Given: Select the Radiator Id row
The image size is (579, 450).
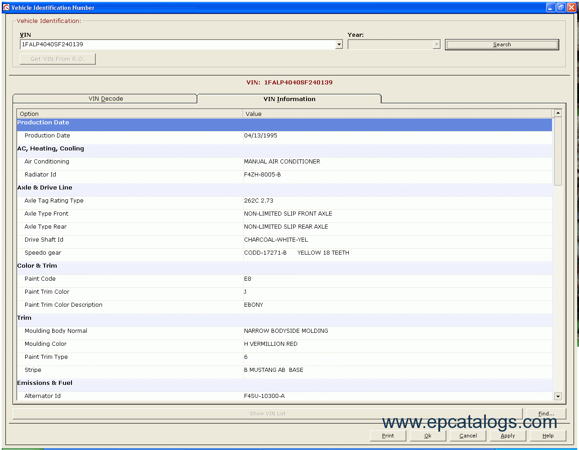Looking at the screenshot, I should click(284, 175).
